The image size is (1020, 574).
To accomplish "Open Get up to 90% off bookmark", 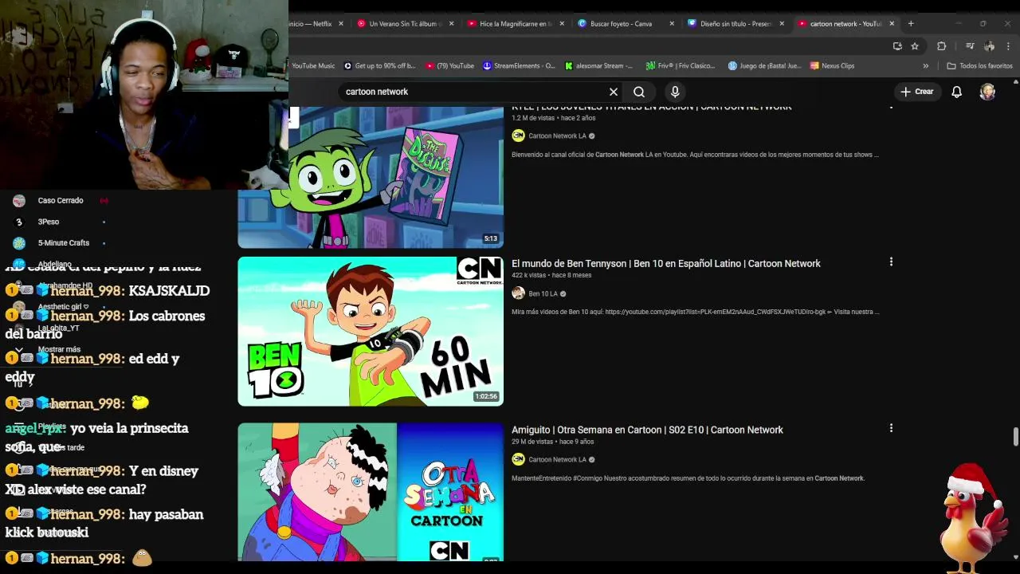I will coord(379,66).
